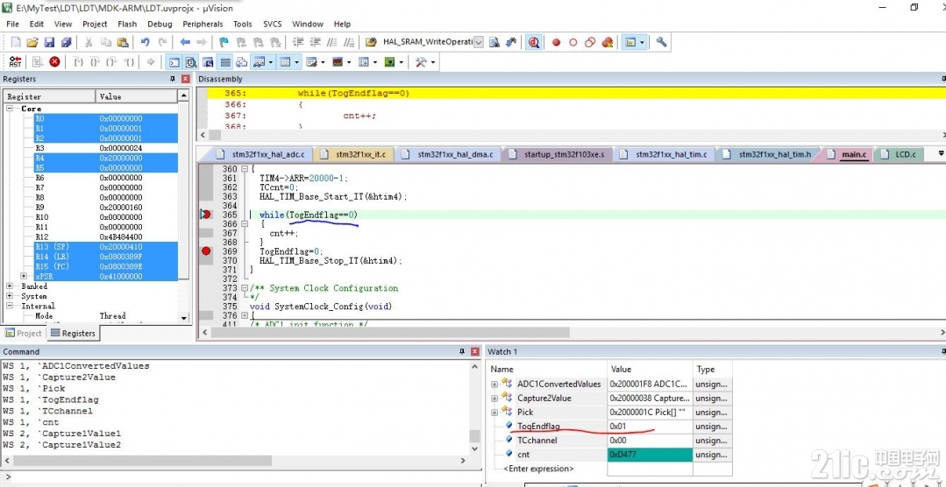Reset the CPU with RST icon
Image resolution: width=946 pixels, height=487 pixels.
[16, 61]
